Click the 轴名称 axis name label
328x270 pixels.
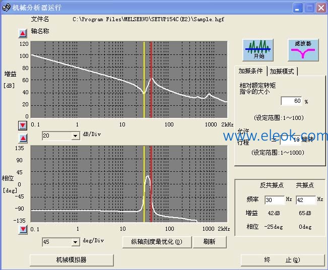pos(40,31)
